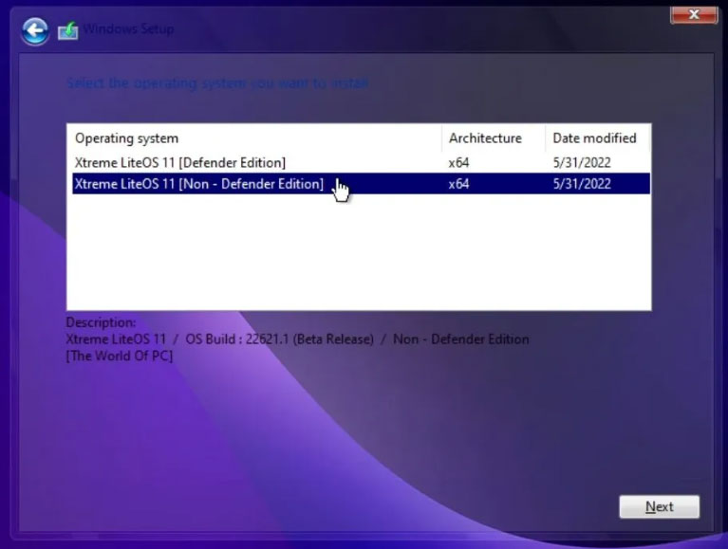Go back using the blue arrow button
Viewport: 728px width, 549px height.
[35, 31]
